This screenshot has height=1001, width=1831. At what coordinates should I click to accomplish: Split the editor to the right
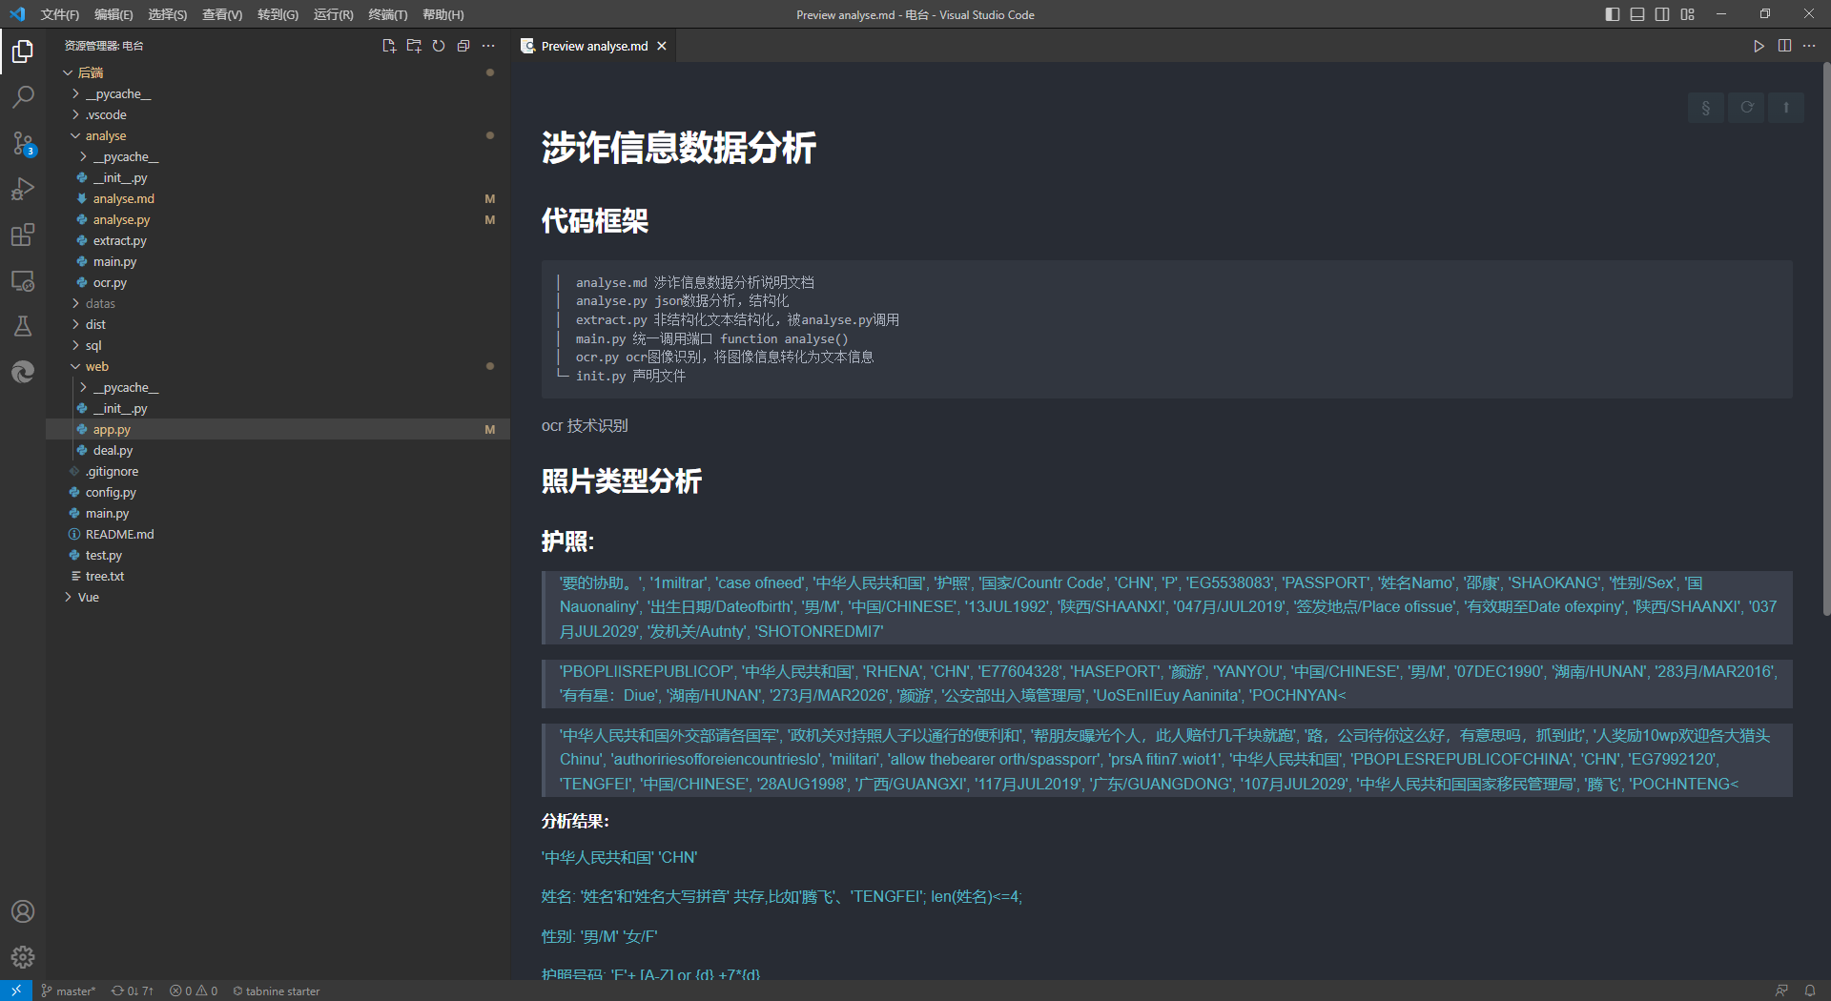pyautogui.click(x=1784, y=46)
